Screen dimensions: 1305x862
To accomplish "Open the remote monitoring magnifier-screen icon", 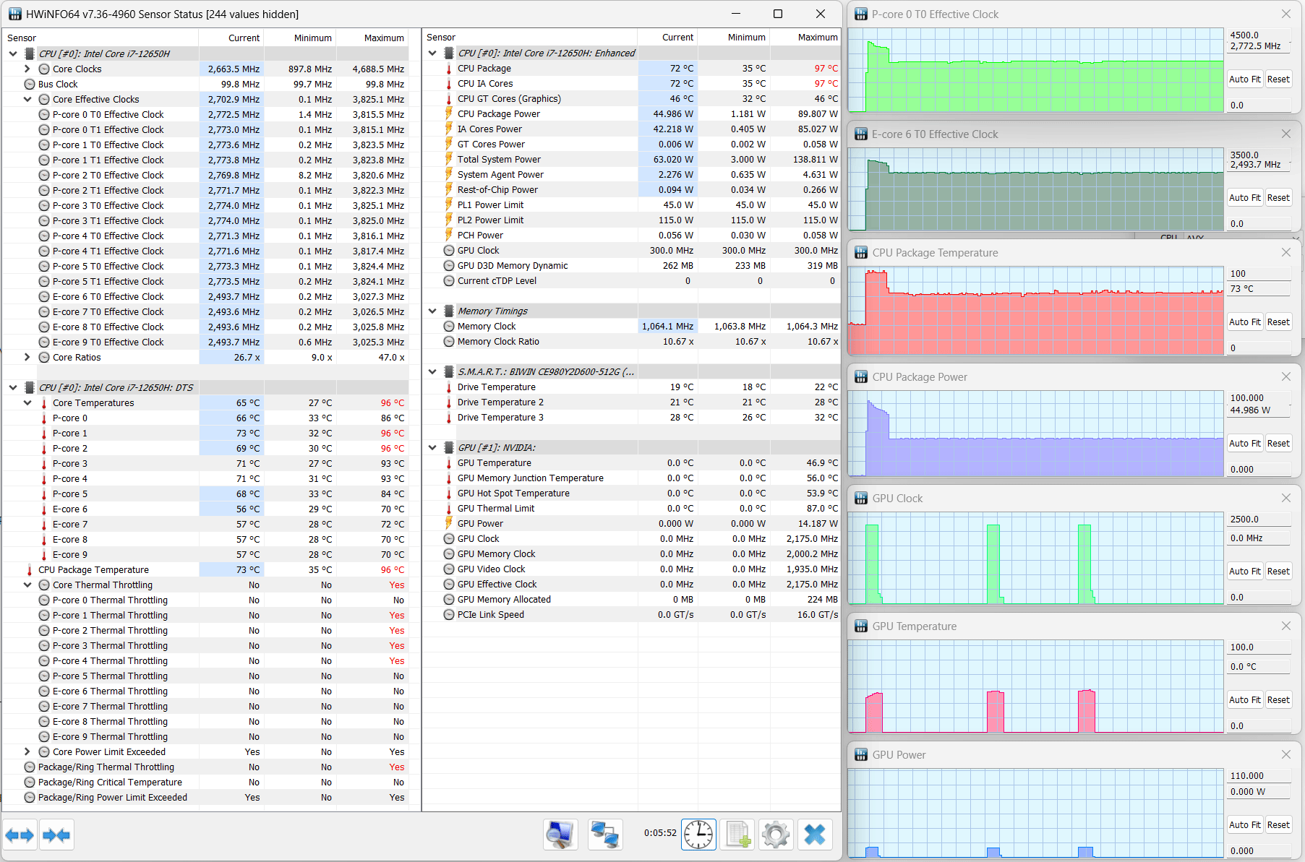I will click(x=560, y=835).
